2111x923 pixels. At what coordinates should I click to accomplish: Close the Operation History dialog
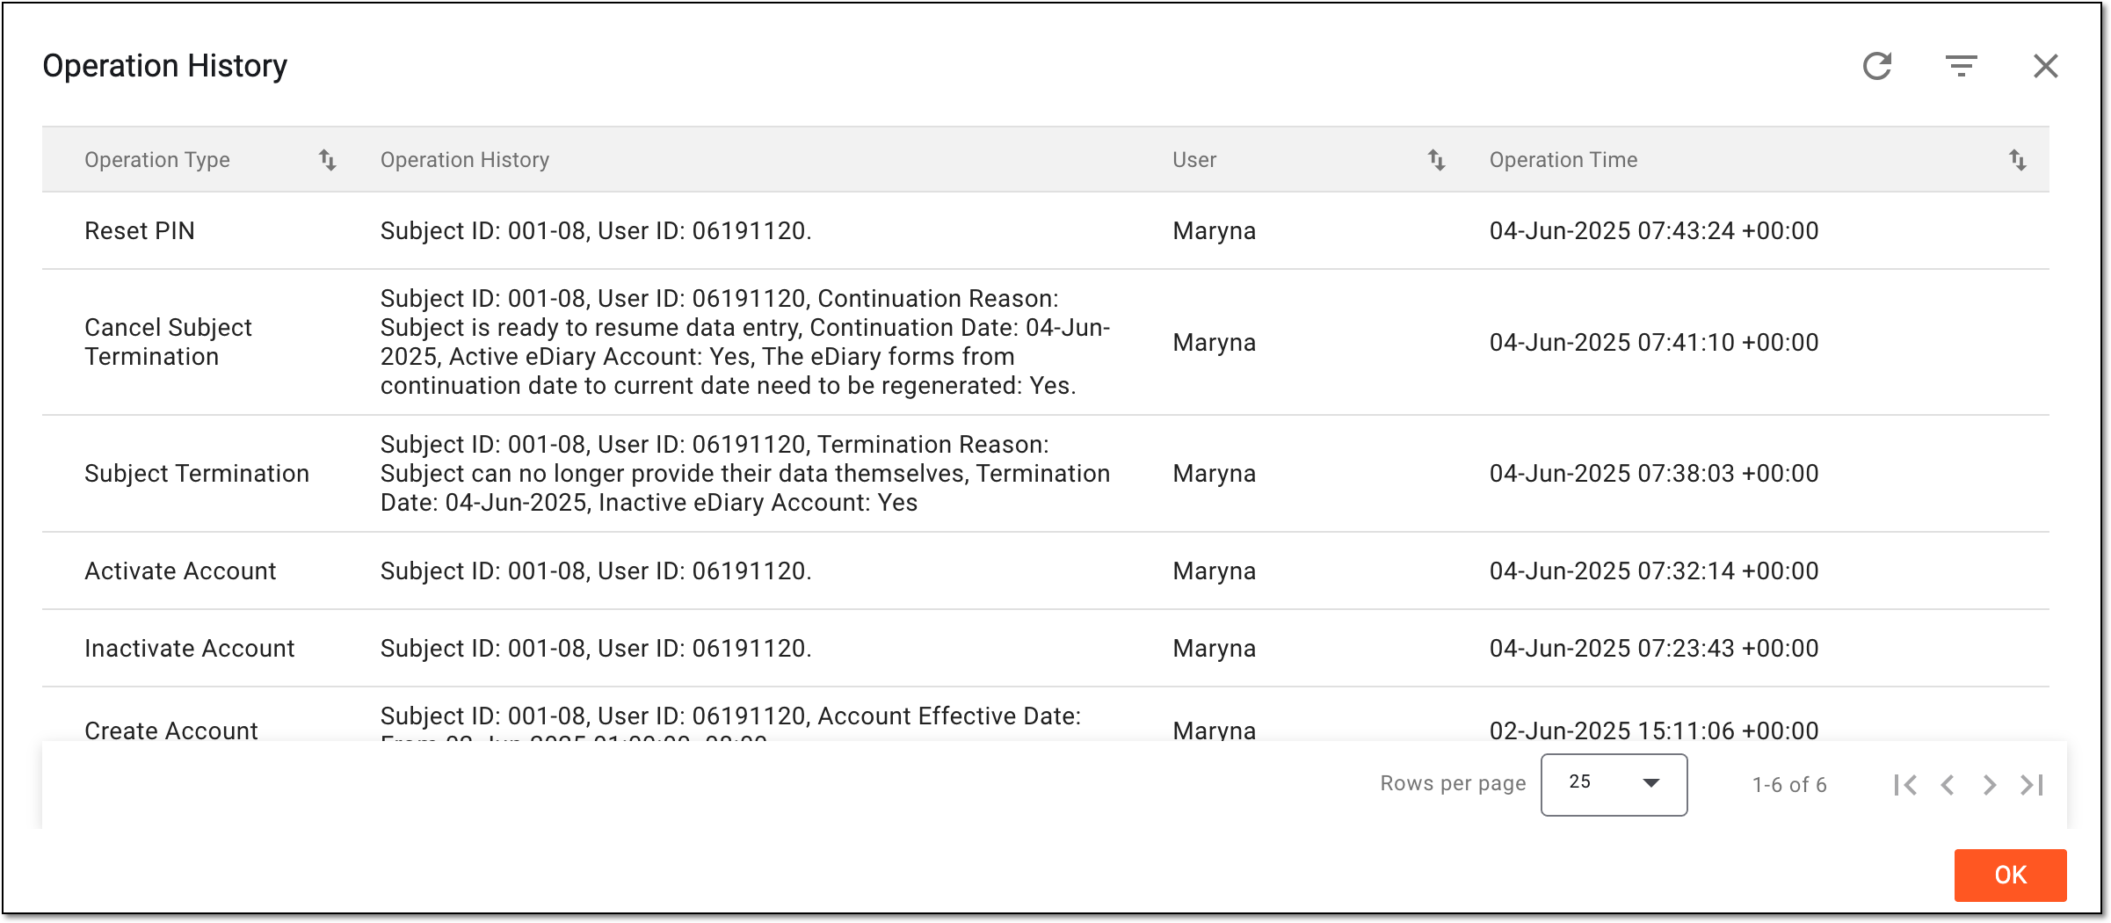click(x=2046, y=66)
